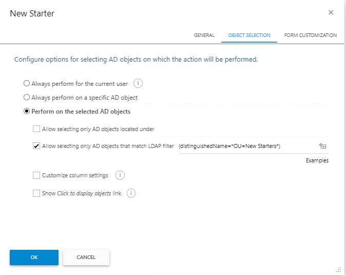Image resolution: width=346 pixels, height=276 pixels.
Task: Enable Show Click to display objects link
Action: (36, 193)
